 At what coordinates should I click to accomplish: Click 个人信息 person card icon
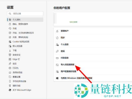(x=57, y=45)
